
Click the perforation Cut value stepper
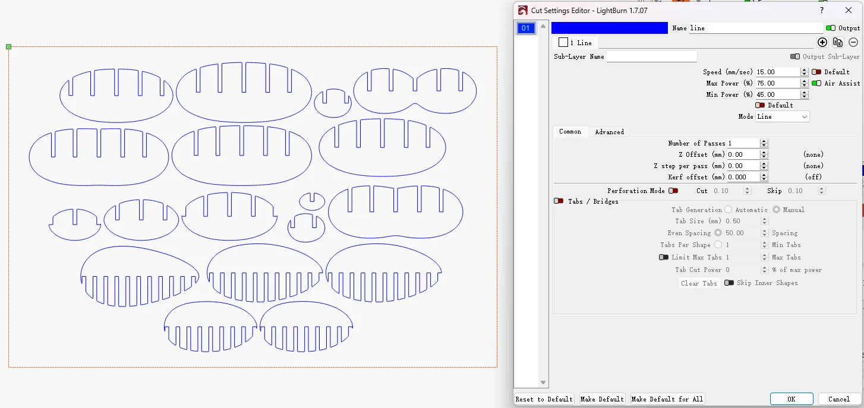pos(746,191)
